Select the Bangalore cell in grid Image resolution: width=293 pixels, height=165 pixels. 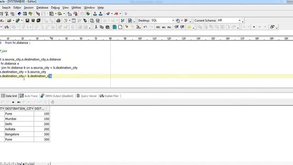pyautogui.click(x=19, y=134)
